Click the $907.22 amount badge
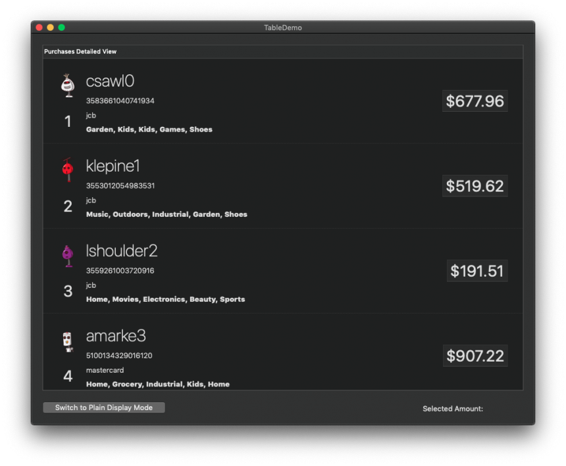This screenshot has width=566, height=466. click(475, 356)
